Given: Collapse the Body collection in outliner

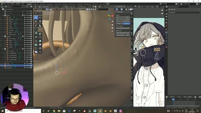Looking at the screenshot, I should [3, 15].
